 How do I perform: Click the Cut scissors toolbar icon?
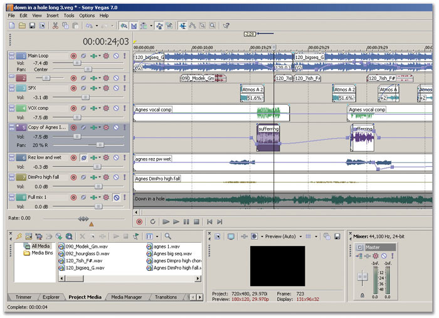click(x=55, y=26)
